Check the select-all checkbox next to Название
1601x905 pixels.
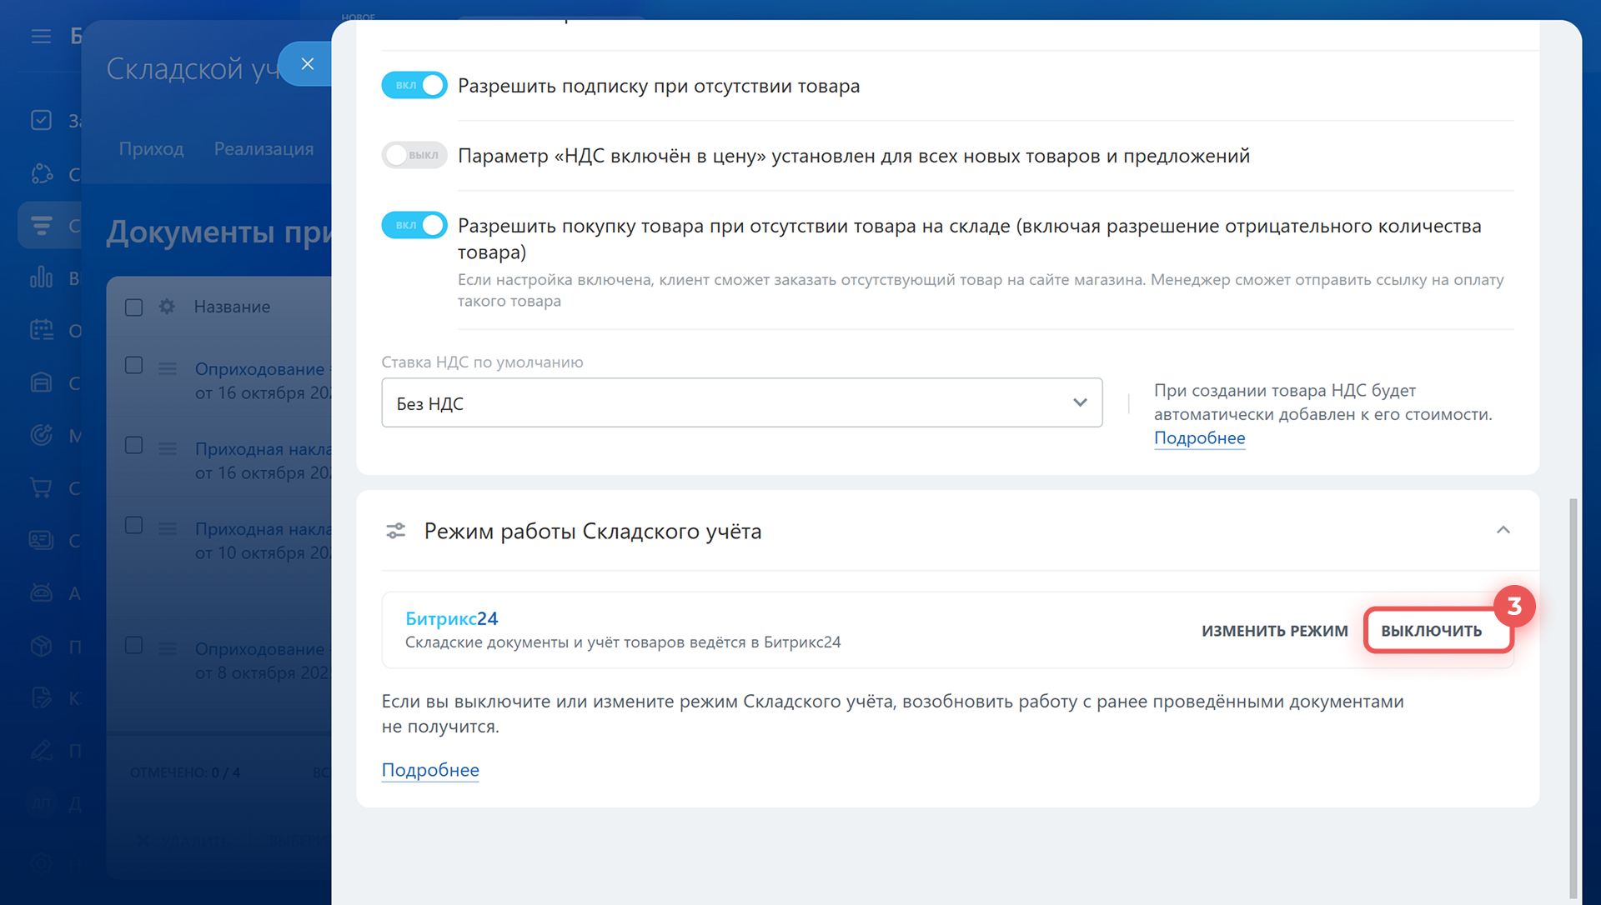tap(133, 307)
